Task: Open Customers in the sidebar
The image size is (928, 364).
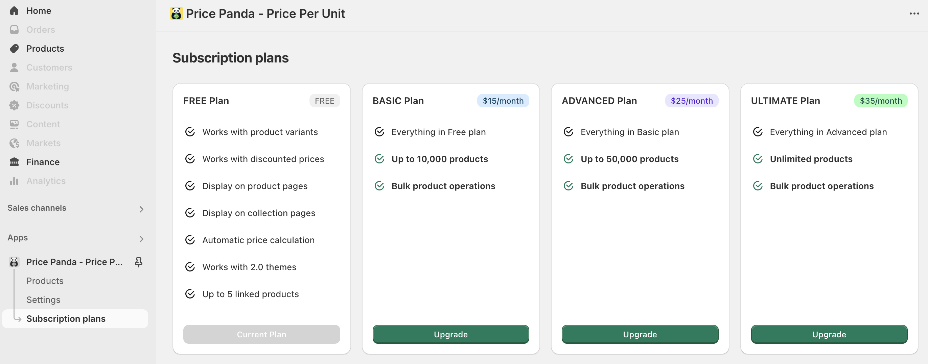Action: click(75, 68)
